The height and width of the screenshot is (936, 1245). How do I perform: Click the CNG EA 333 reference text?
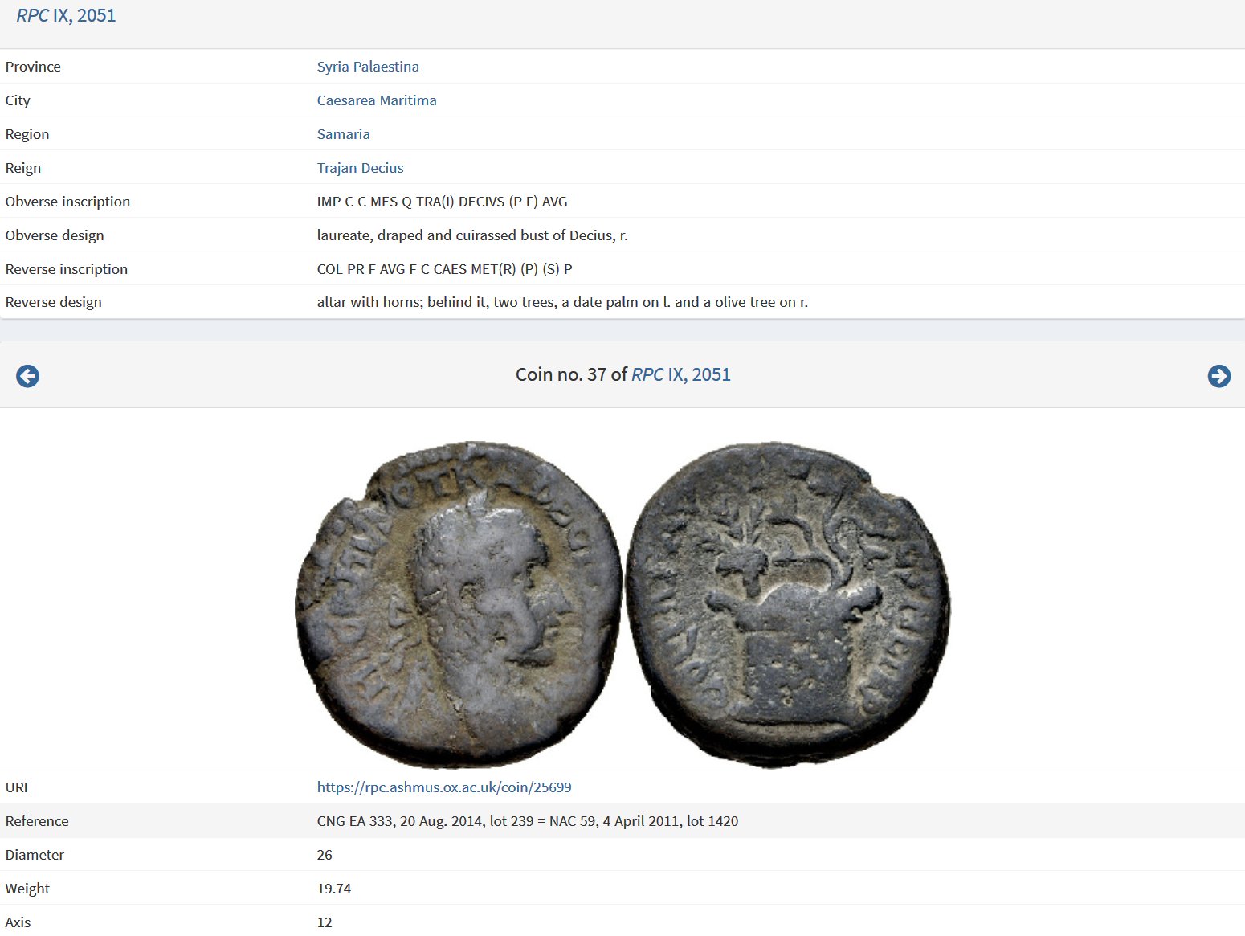[527, 821]
